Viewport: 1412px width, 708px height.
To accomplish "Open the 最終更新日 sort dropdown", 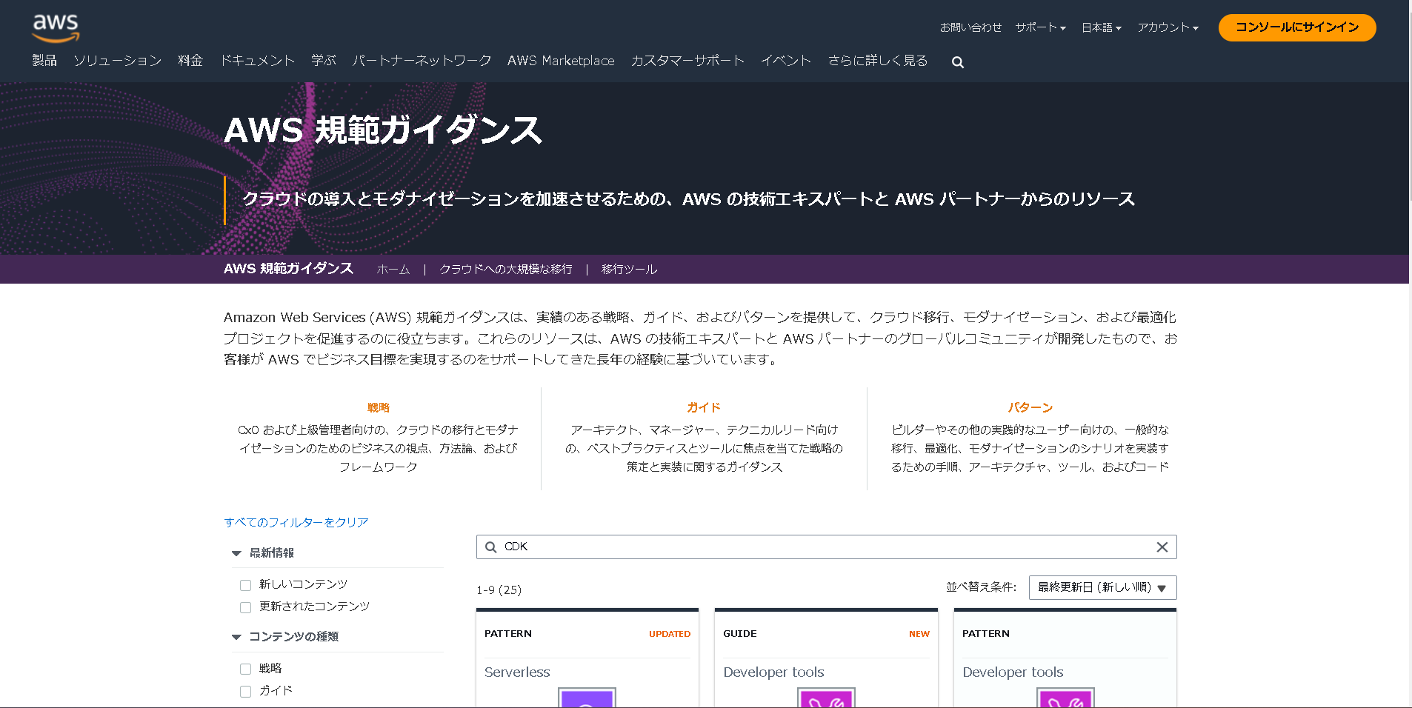I will tap(1102, 587).
